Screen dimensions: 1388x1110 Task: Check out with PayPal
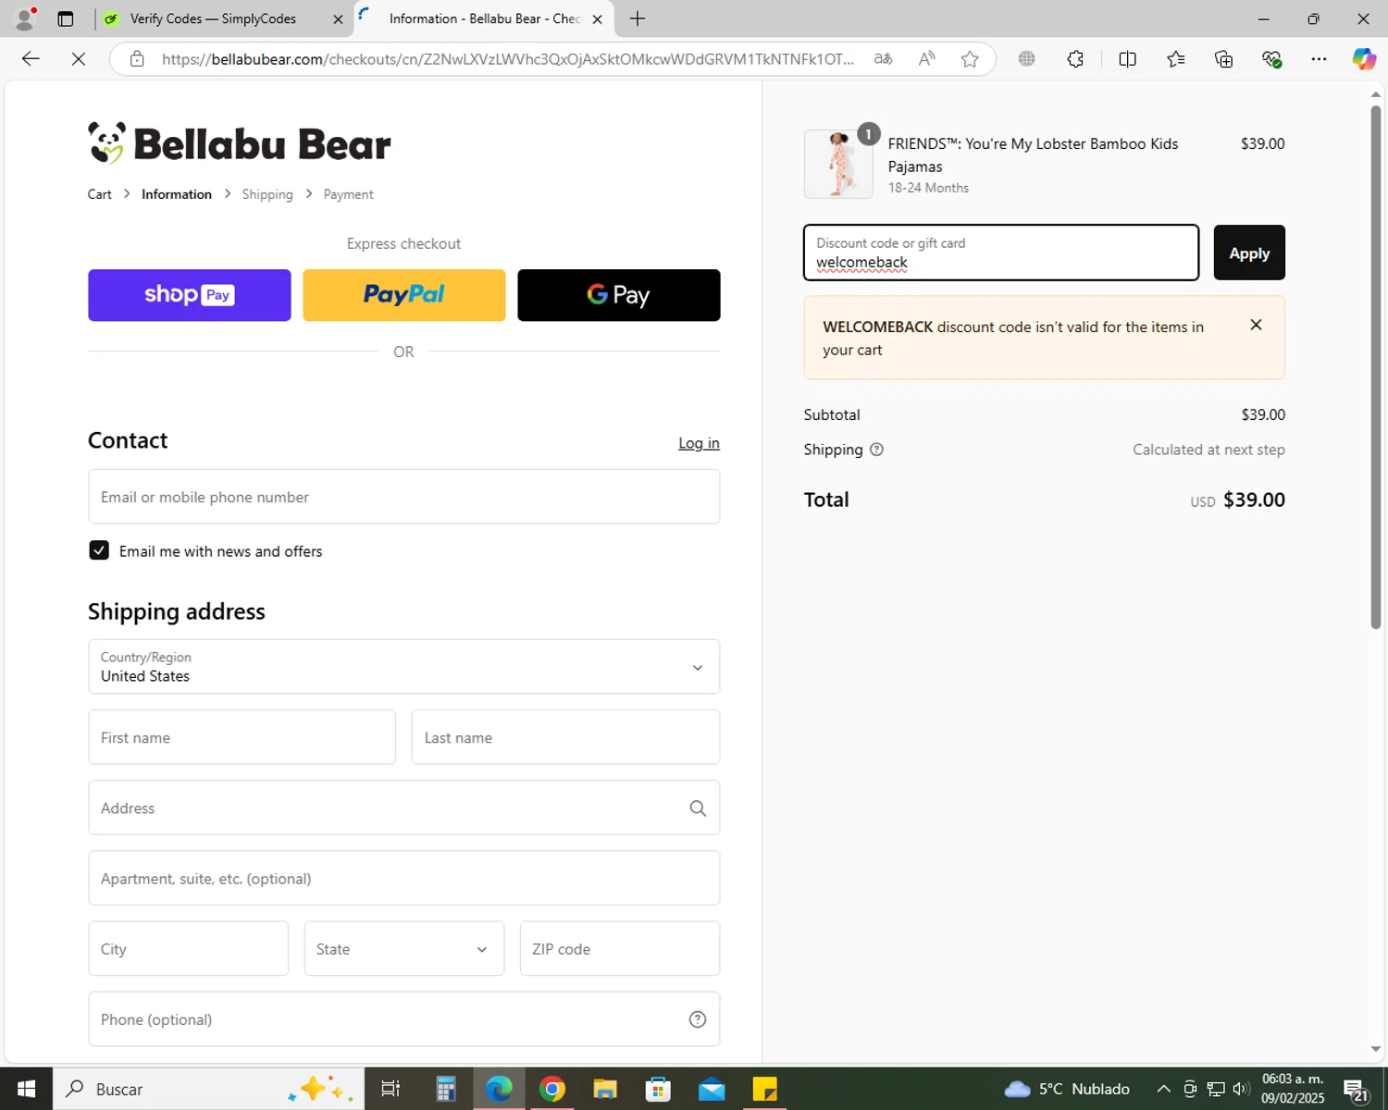[x=404, y=295]
